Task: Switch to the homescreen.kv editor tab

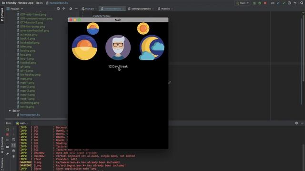Action: (x=112, y=9)
